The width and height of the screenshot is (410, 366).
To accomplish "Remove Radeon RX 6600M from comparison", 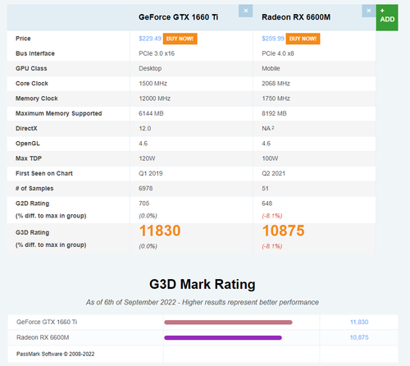I will [369, 11].
